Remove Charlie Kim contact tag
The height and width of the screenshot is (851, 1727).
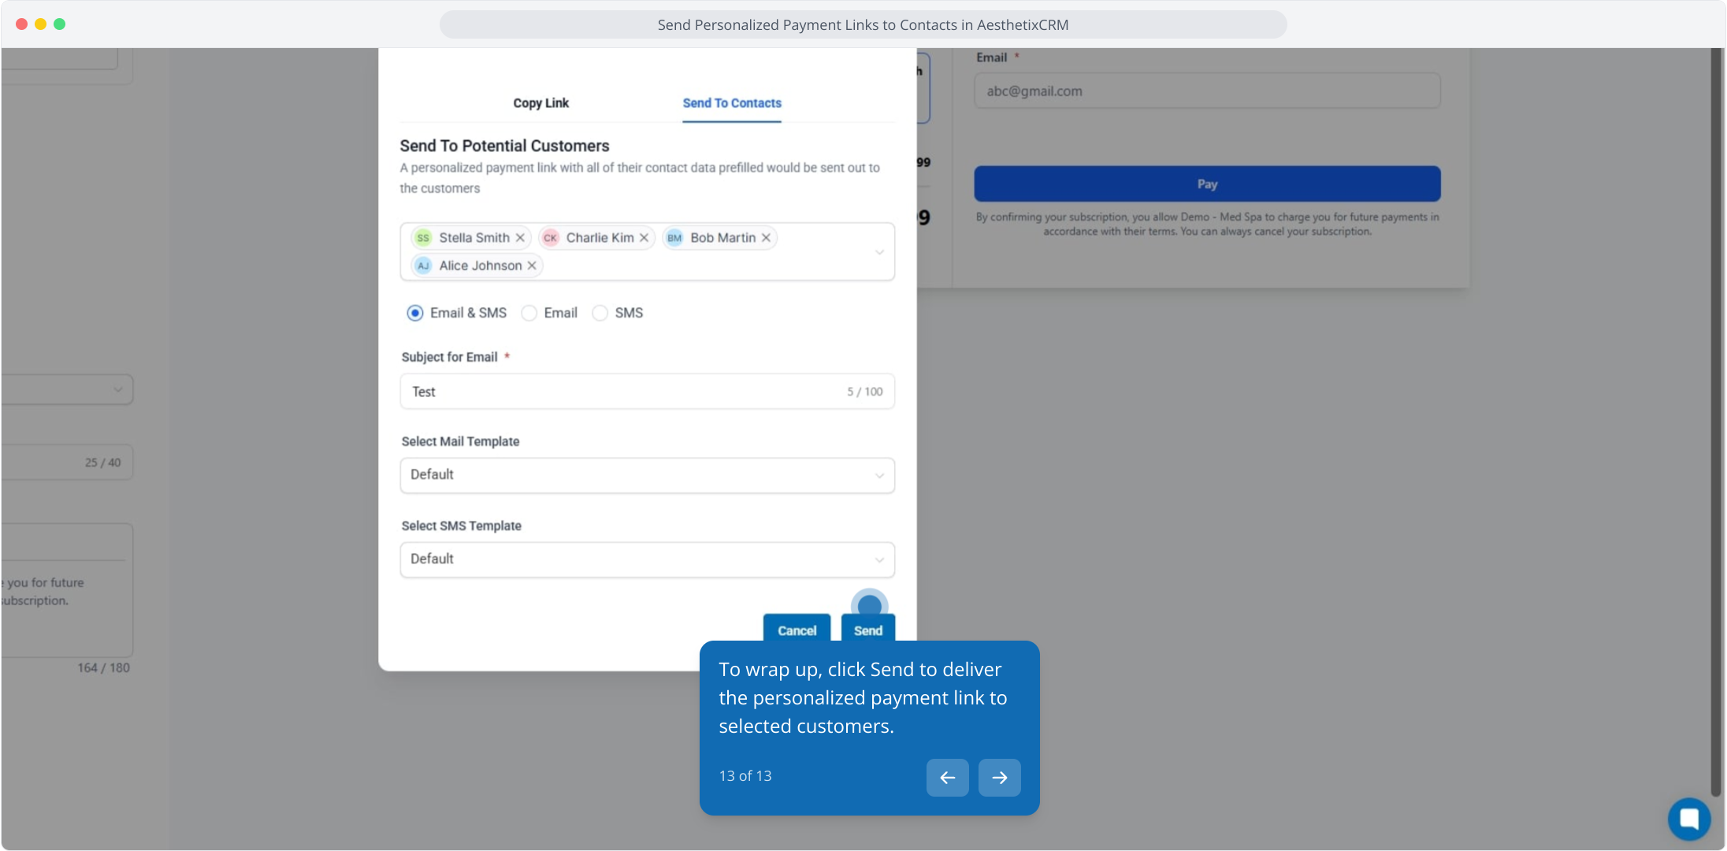click(644, 238)
